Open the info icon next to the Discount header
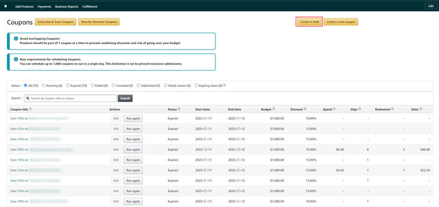The width and height of the screenshot is (439, 207). [x=305, y=109]
